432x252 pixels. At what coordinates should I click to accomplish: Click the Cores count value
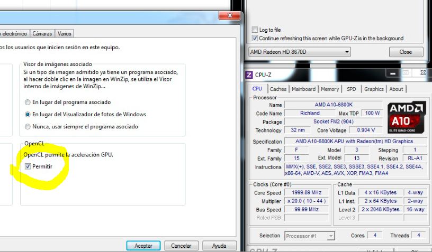(x=375, y=235)
